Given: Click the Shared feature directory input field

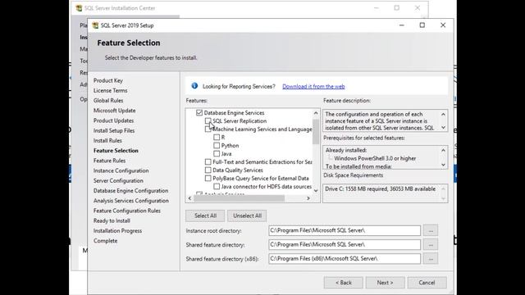Looking at the screenshot, I should pyautogui.click(x=345, y=244).
